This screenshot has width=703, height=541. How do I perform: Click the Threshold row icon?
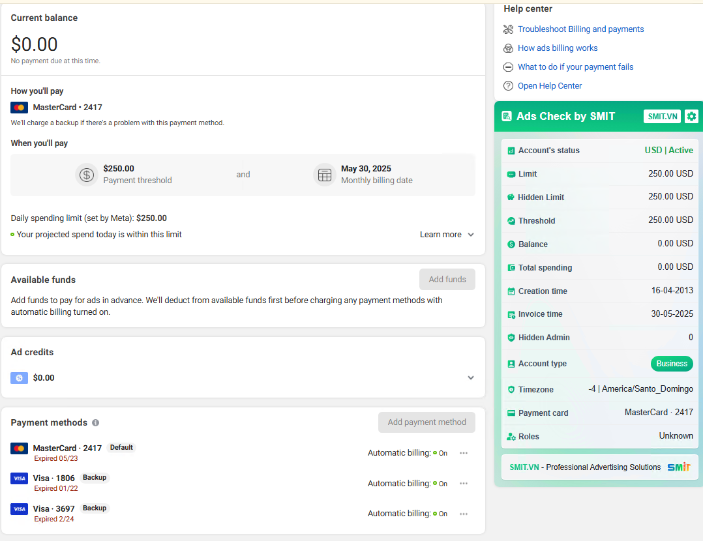click(x=511, y=221)
